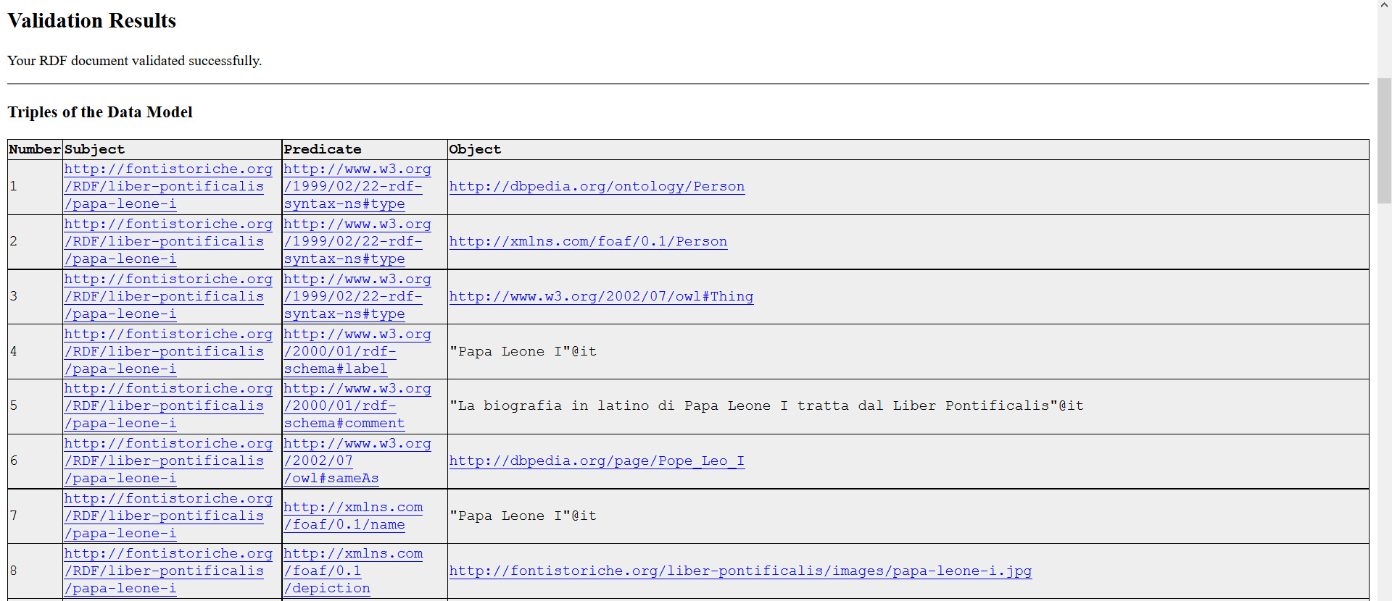Open rdf-syntax-ns#type predicate in row 3
This screenshot has width=1392, height=601.
(357, 297)
